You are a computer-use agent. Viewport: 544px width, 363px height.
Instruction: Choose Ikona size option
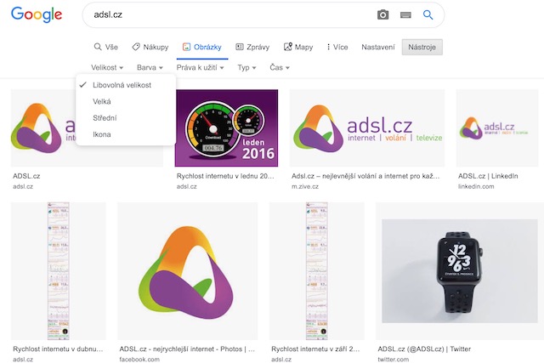tap(126, 134)
